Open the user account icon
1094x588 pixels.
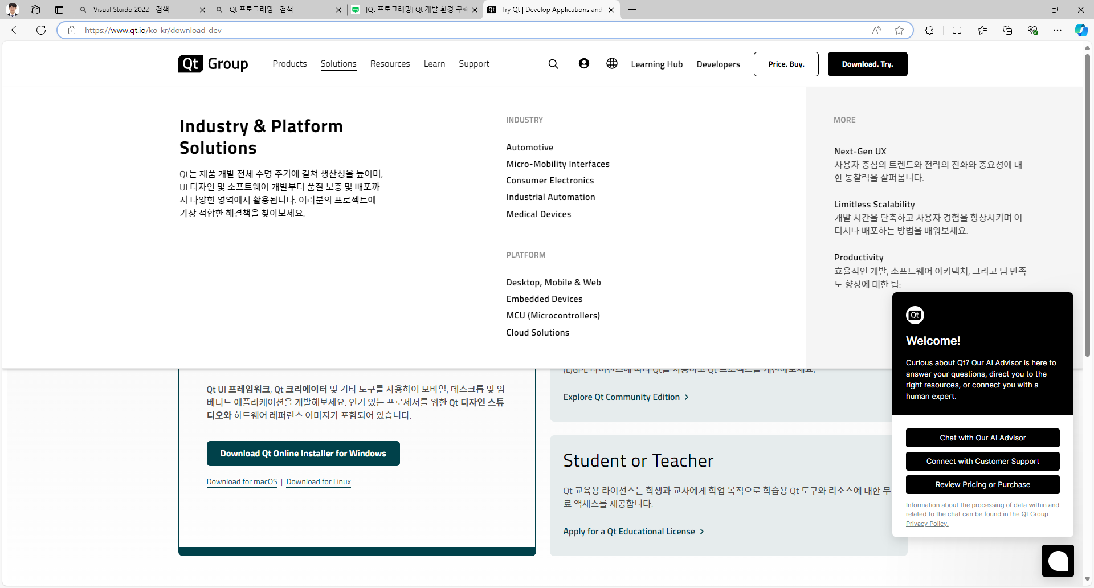584,63
